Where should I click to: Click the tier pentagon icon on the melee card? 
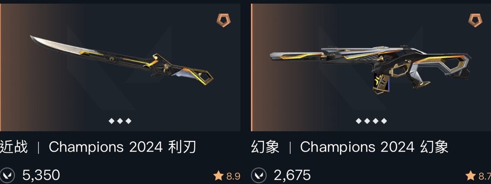click(224, 20)
